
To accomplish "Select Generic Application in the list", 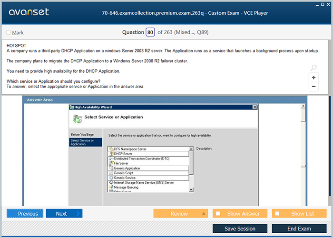I will pyautogui.click(x=148, y=168).
